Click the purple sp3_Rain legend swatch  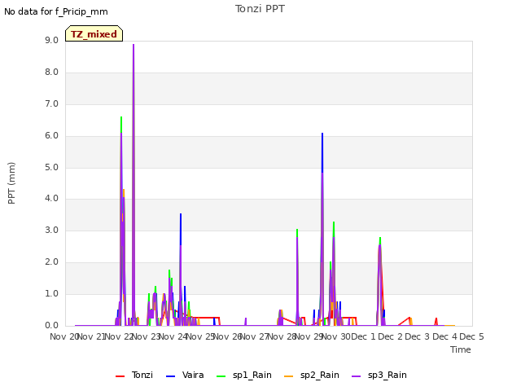click(357, 376)
